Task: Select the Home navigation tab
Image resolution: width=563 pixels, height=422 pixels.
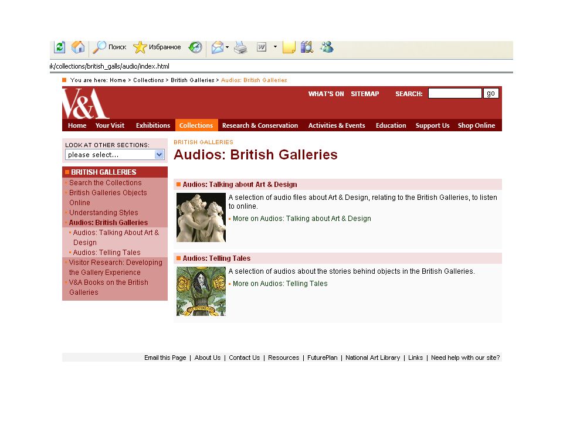Action: click(77, 125)
